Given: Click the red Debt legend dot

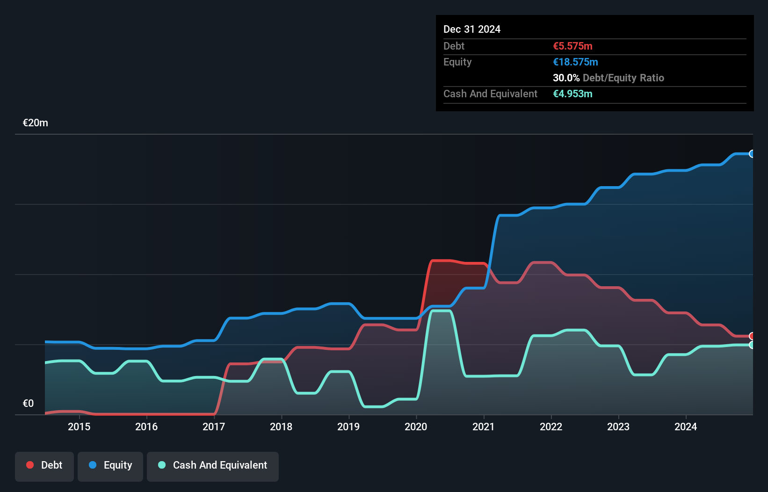Looking at the screenshot, I should pos(30,465).
